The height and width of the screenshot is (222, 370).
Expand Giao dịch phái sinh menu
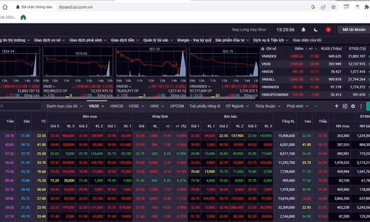click(x=88, y=40)
